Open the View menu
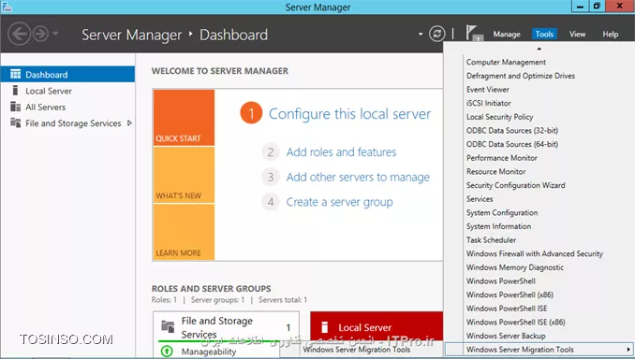Screen dimensions: 635x359 click(x=577, y=35)
